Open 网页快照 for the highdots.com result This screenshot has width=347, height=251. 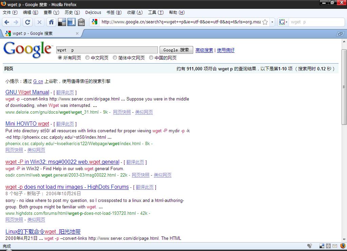click(14, 220)
